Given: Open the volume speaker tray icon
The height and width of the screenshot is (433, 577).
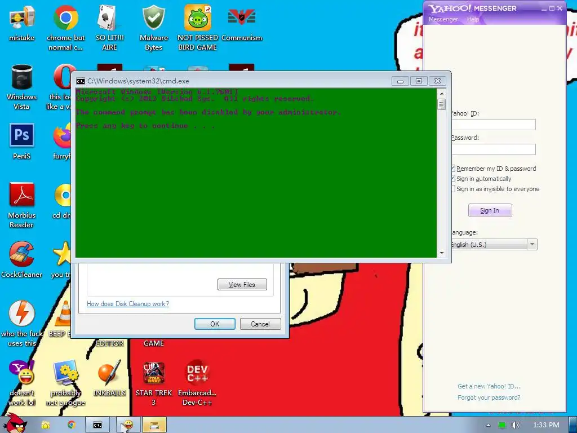Looking at the screenshot, I should tap(515, 425).
